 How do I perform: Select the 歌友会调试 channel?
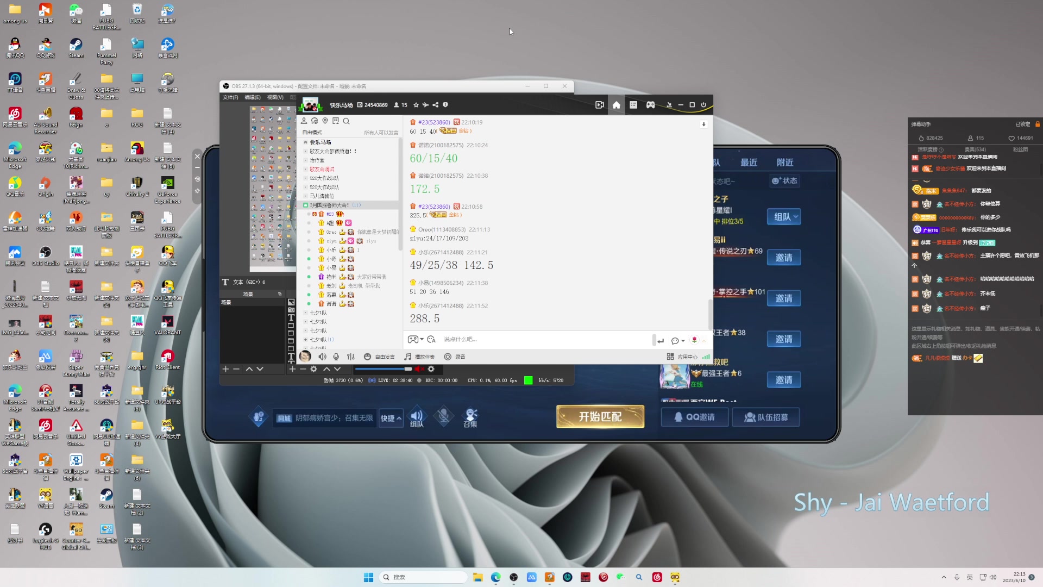(322, 169)
